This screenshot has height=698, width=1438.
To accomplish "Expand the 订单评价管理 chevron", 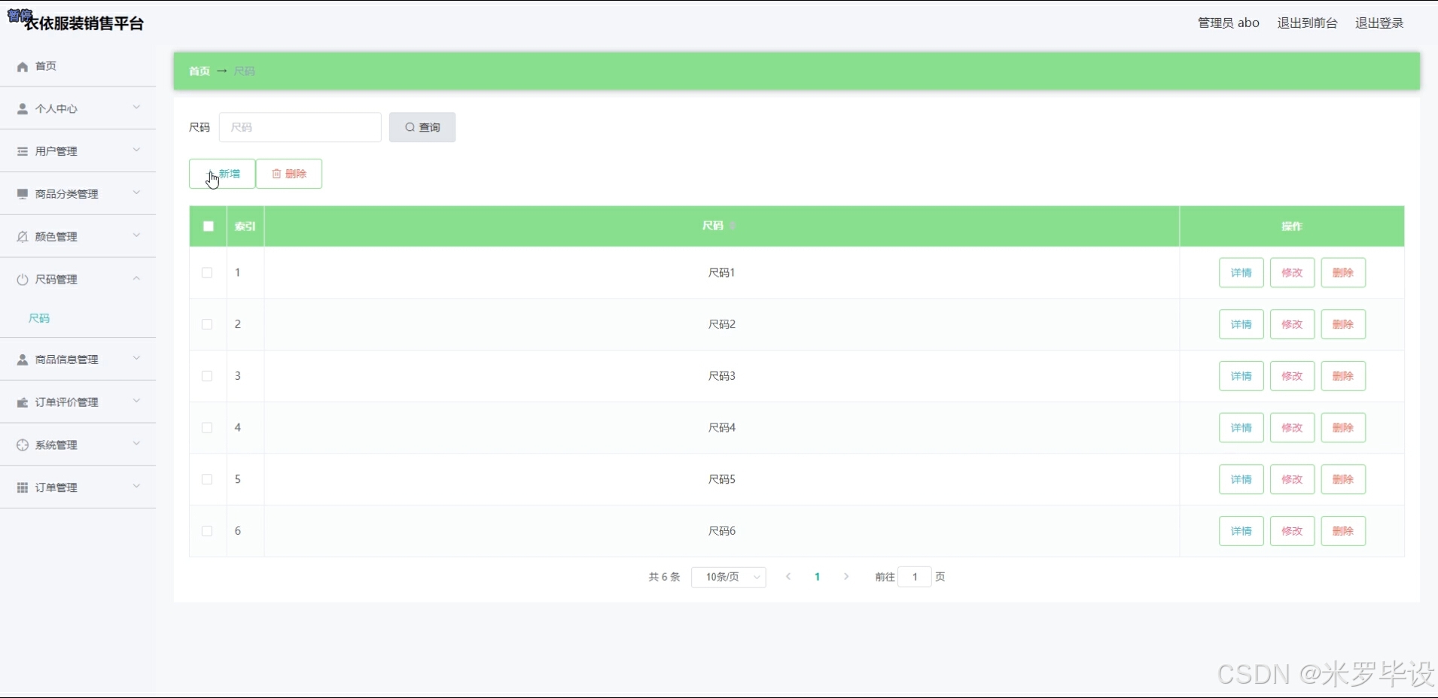I will pyautogui.click(x=136, y=402).
